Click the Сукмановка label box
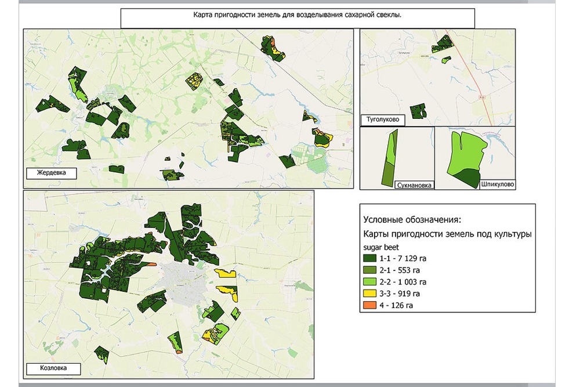Screen dimensions: 580x387 pos(415,185)
